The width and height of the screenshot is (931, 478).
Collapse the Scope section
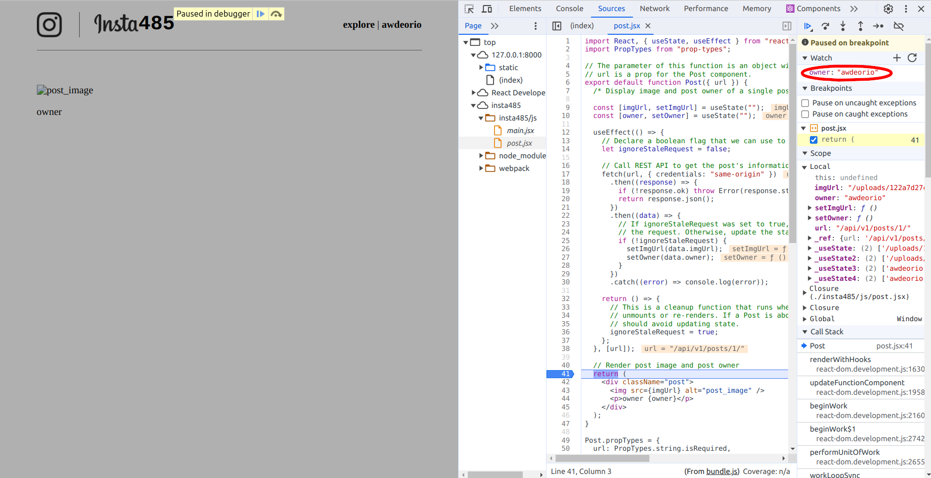point(805,153)
